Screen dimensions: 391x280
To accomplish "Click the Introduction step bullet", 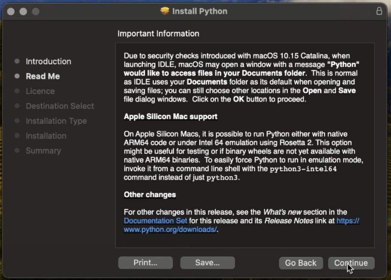I will [x=17, y=61].
